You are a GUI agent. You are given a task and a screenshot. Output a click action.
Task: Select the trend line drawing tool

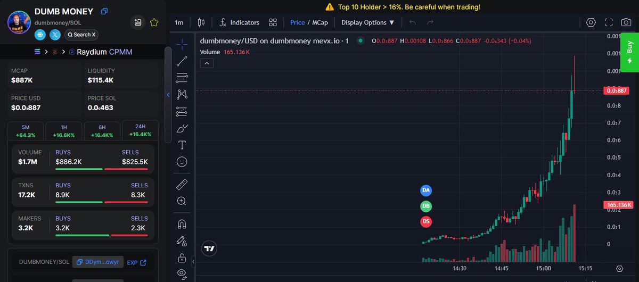[182, 61]
